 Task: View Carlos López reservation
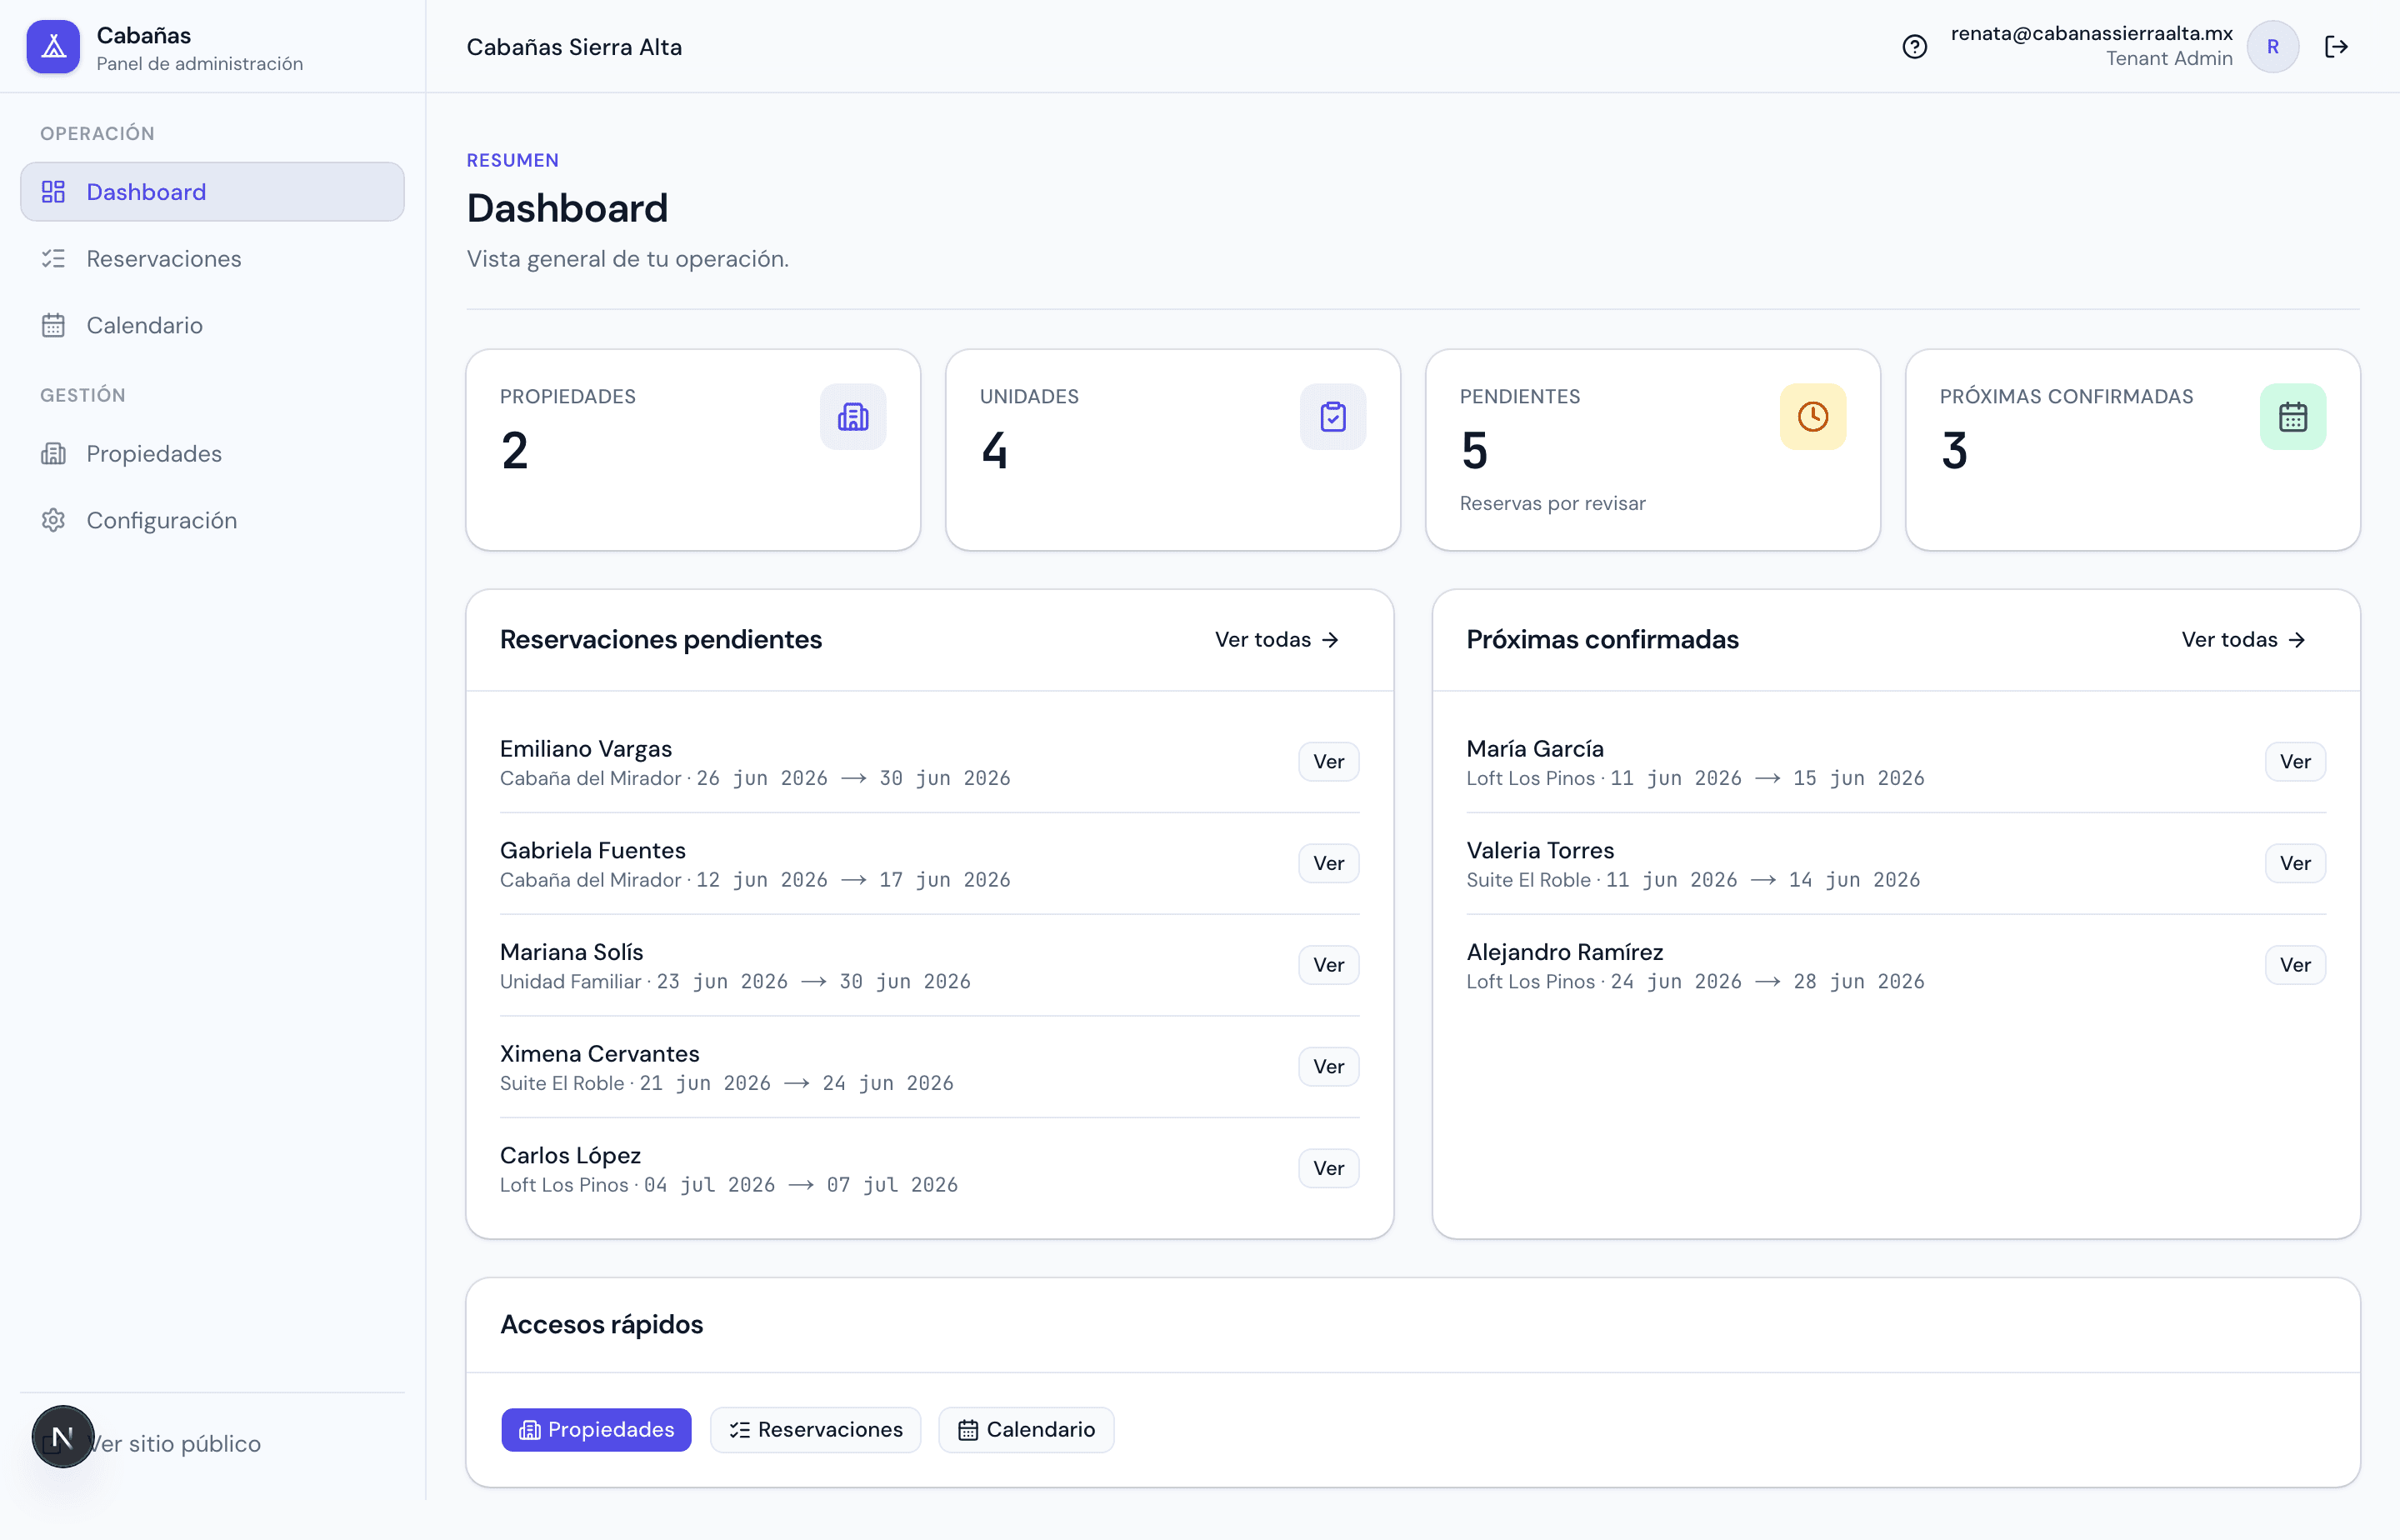(1328, 1169)
